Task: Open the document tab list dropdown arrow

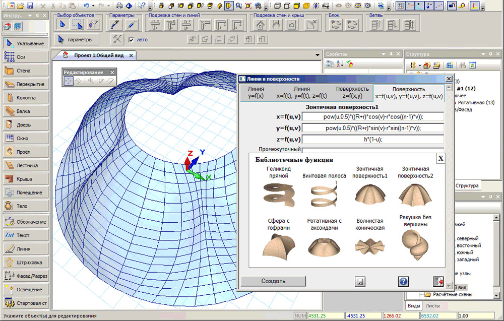Action: 318,55
